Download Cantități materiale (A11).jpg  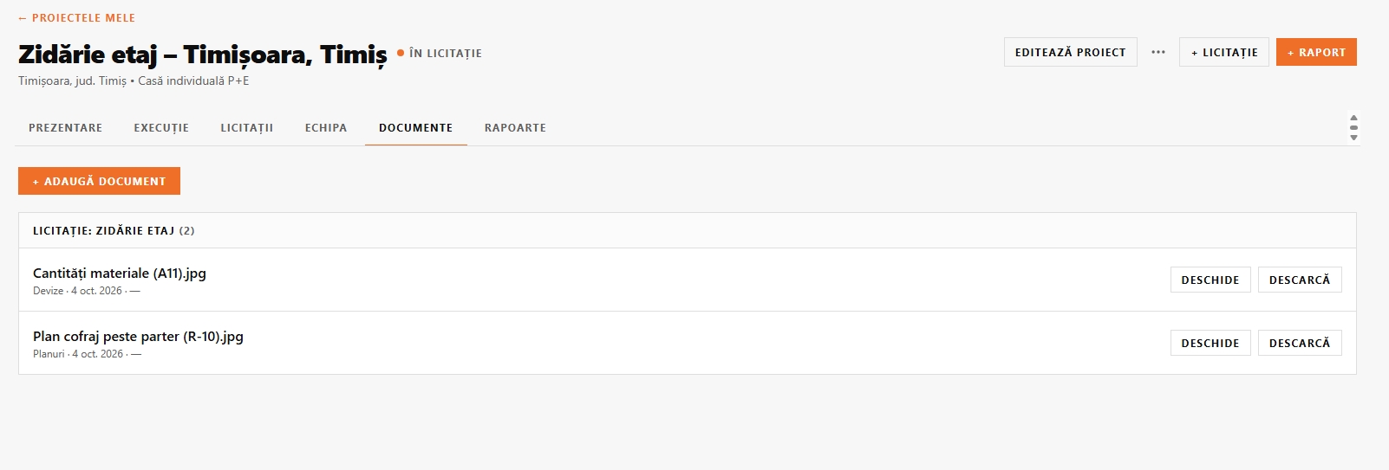click(x=1300, y=280)
